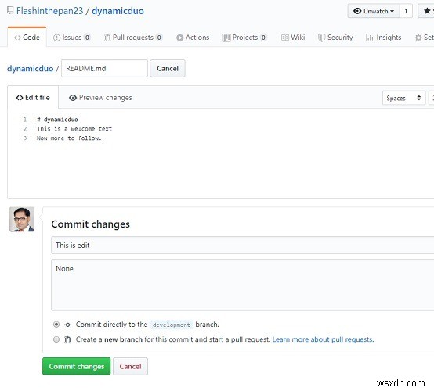434x391 pixels.
Task: Click the 'development' branch label
Action: (172, 325)
